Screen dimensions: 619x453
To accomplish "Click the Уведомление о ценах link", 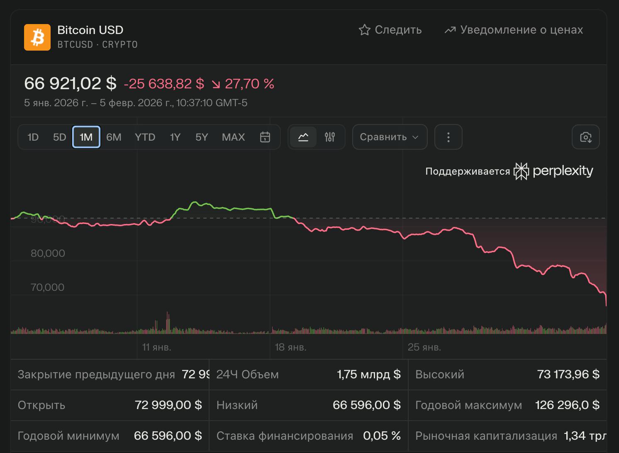I will click(x=521, y=30).
